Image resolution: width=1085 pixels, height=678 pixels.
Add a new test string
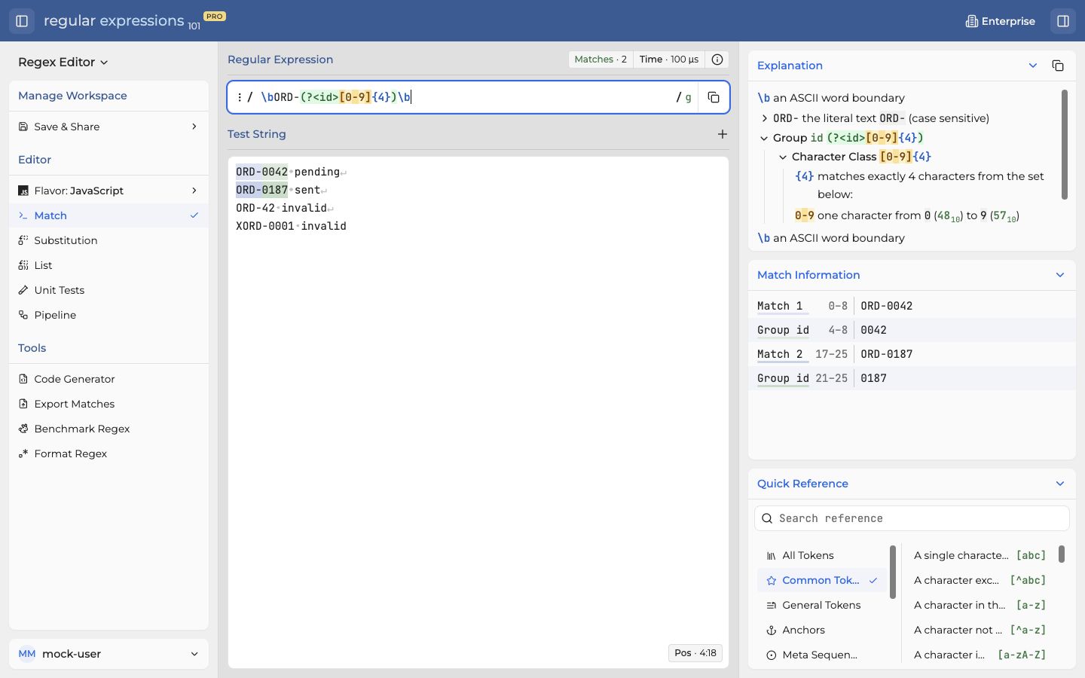coord(723,134)
